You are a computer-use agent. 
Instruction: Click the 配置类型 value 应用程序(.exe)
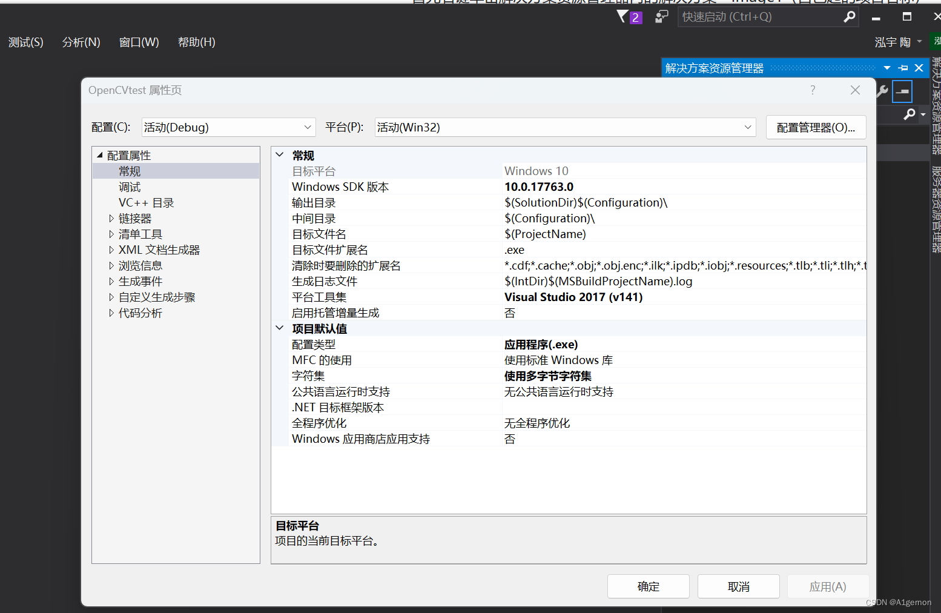tap(684, 344)
